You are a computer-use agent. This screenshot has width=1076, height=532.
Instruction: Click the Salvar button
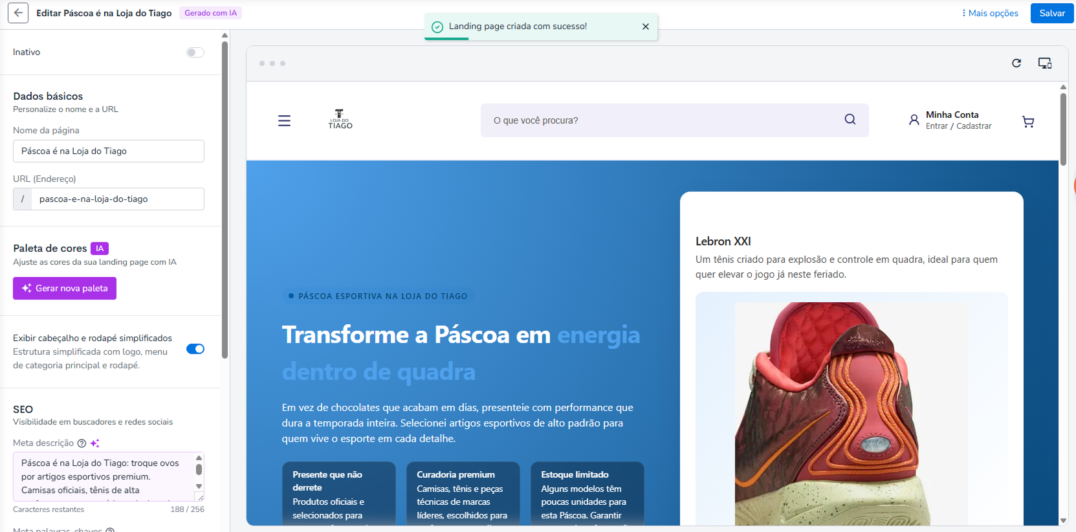pyautogui.click(x=1052, y=13)
